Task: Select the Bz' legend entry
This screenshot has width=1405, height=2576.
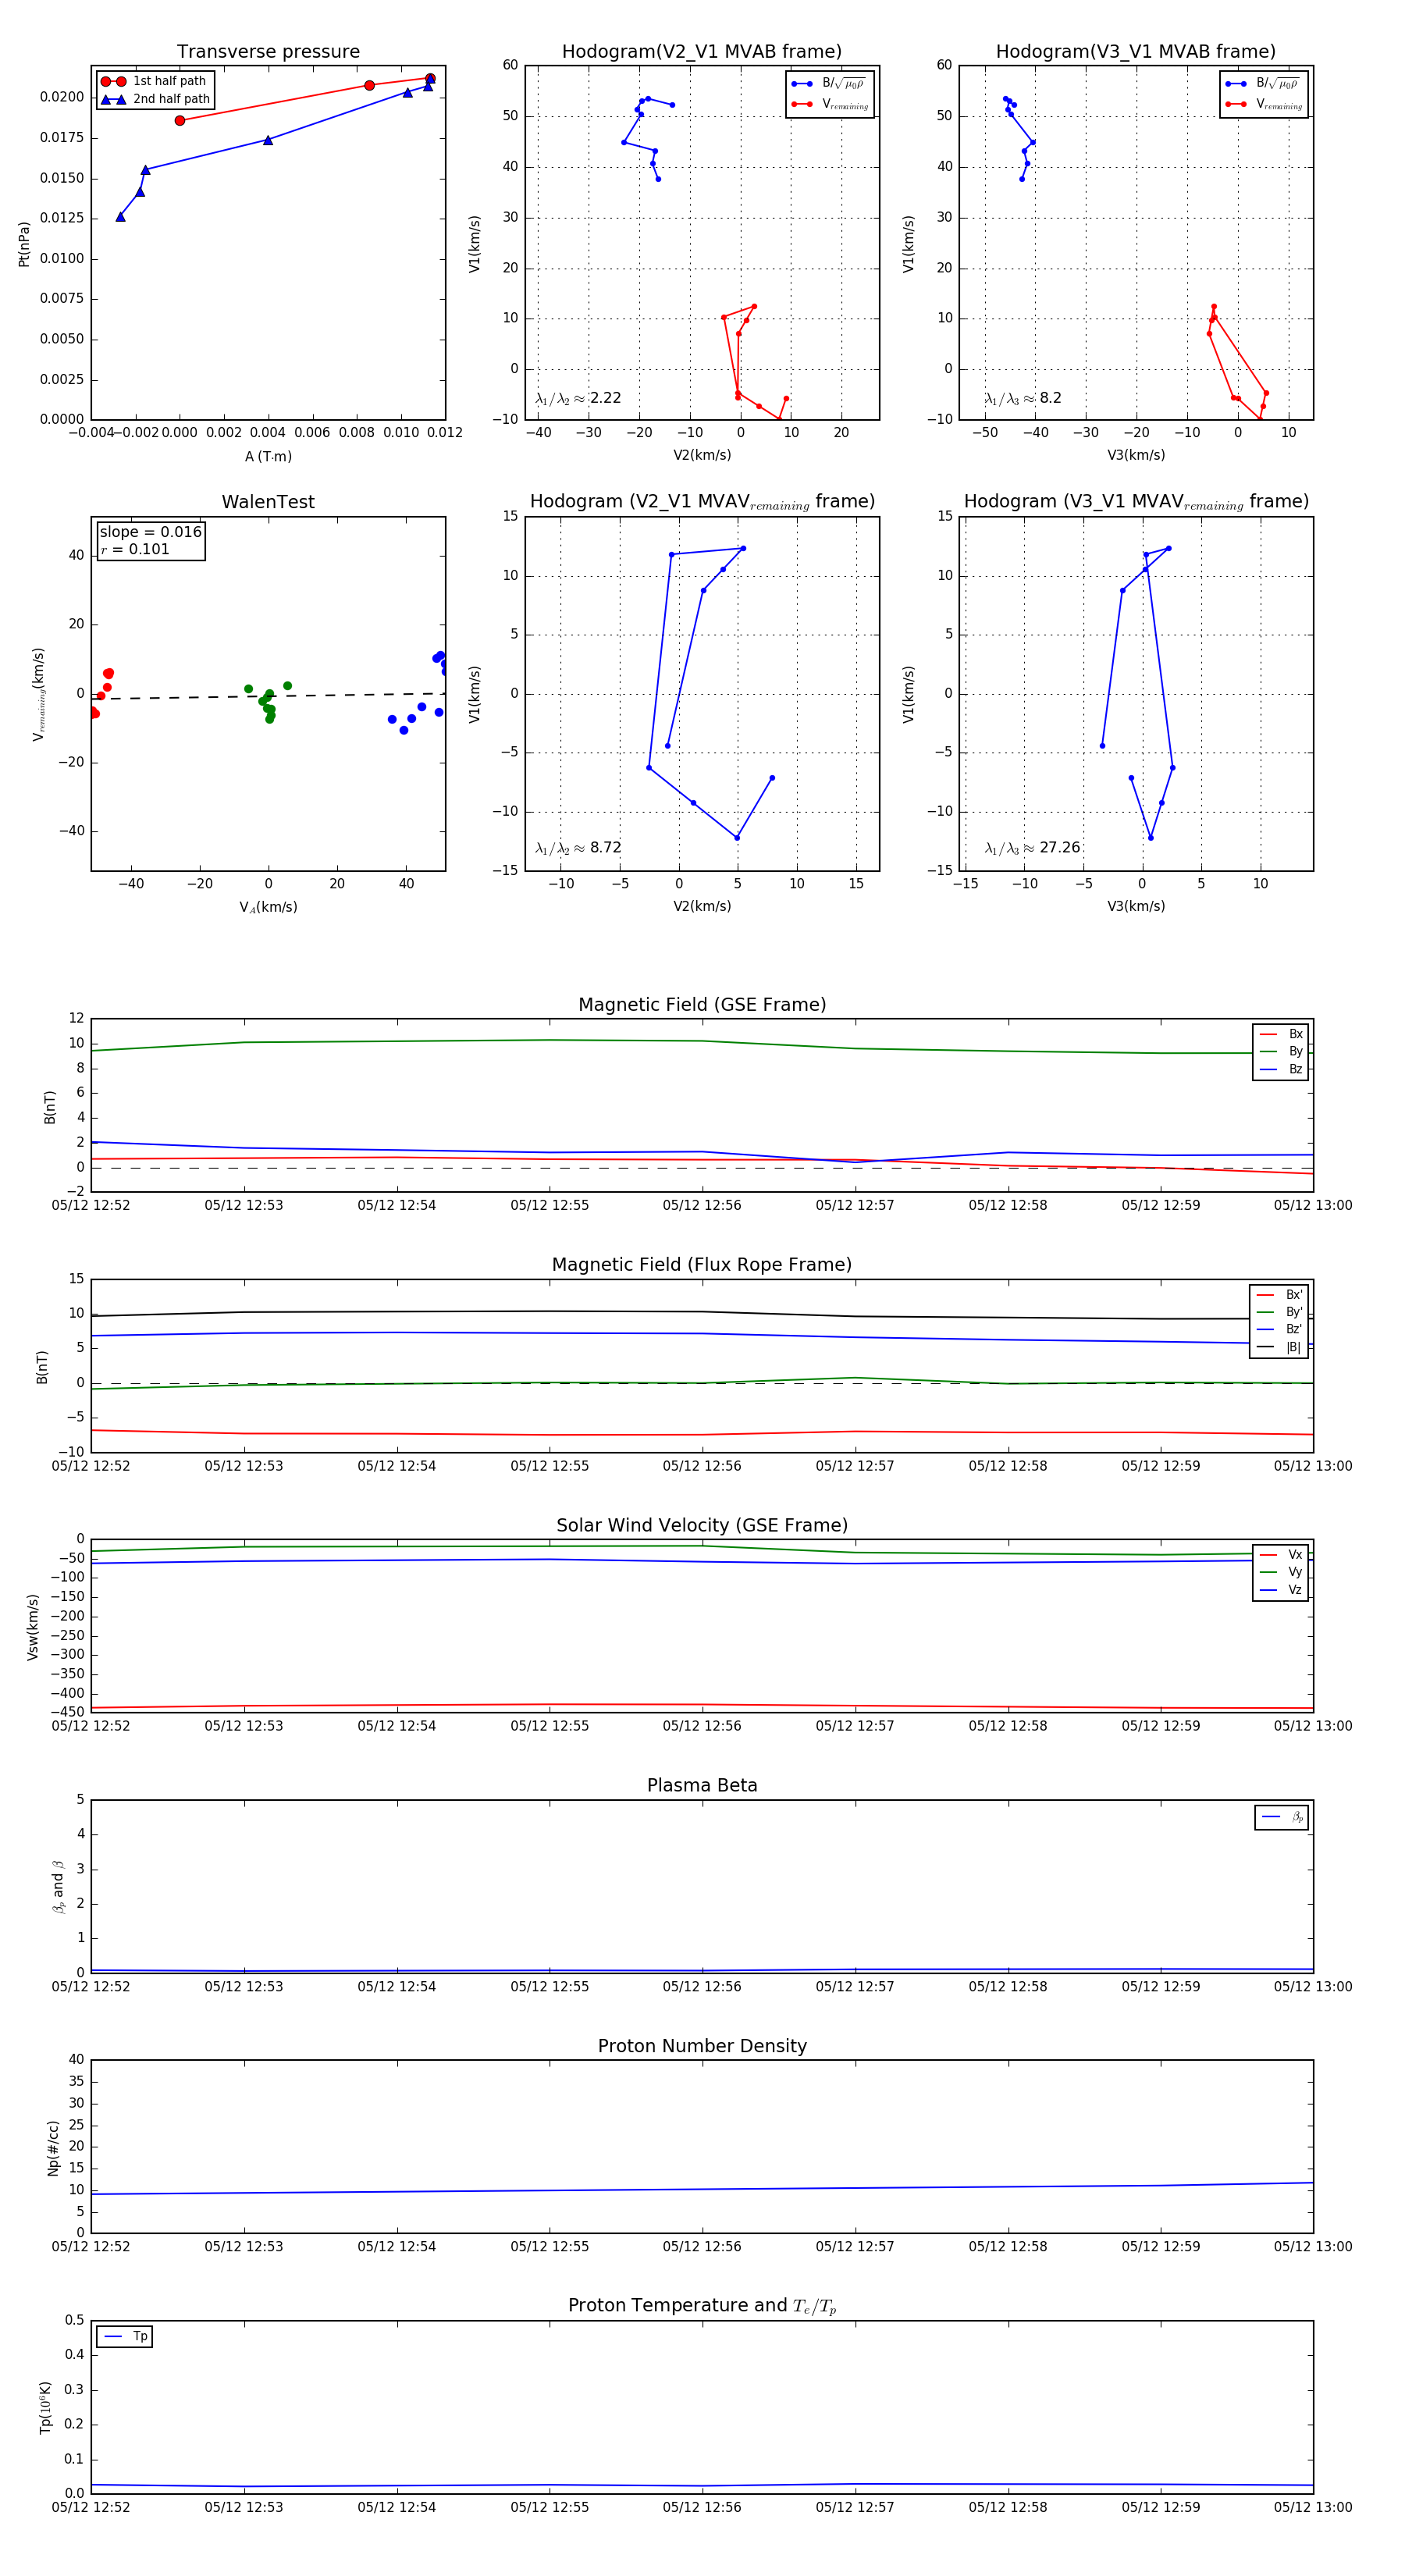Action: (x=1279, y=1329)
